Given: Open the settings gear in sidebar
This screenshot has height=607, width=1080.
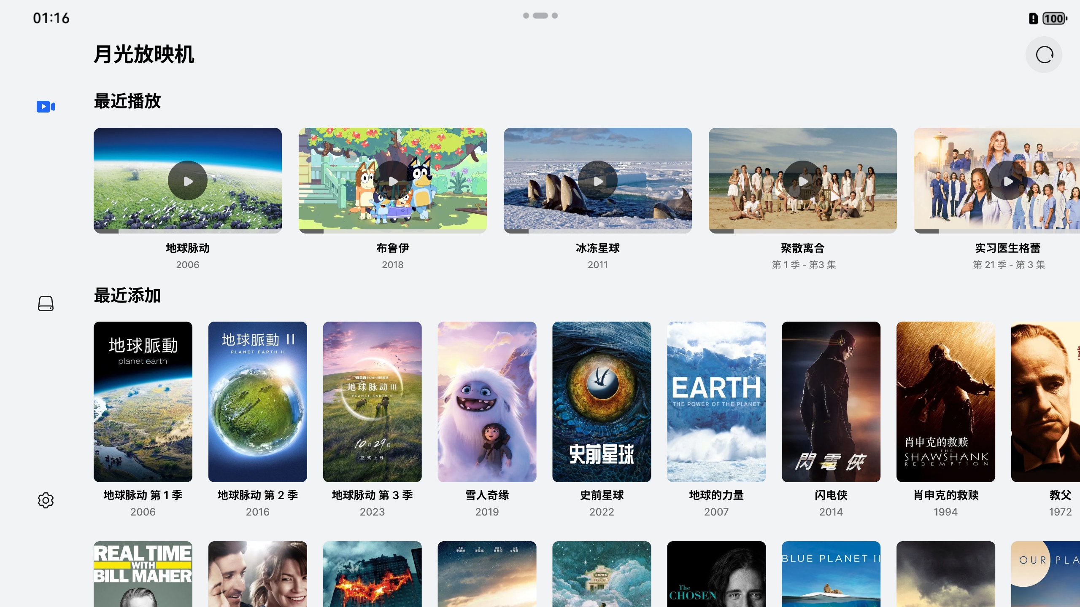Looking at the screenshot, I should [46, 500].
